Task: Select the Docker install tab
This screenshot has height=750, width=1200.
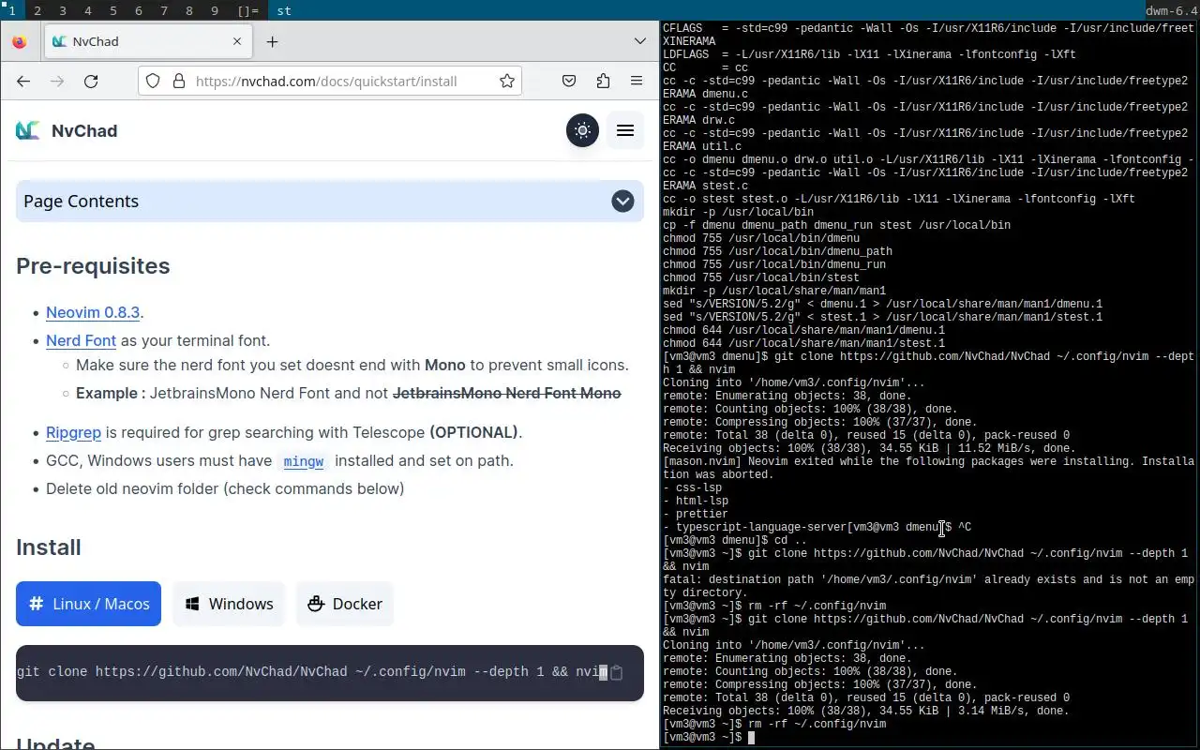Action: (x=345, y=604)
